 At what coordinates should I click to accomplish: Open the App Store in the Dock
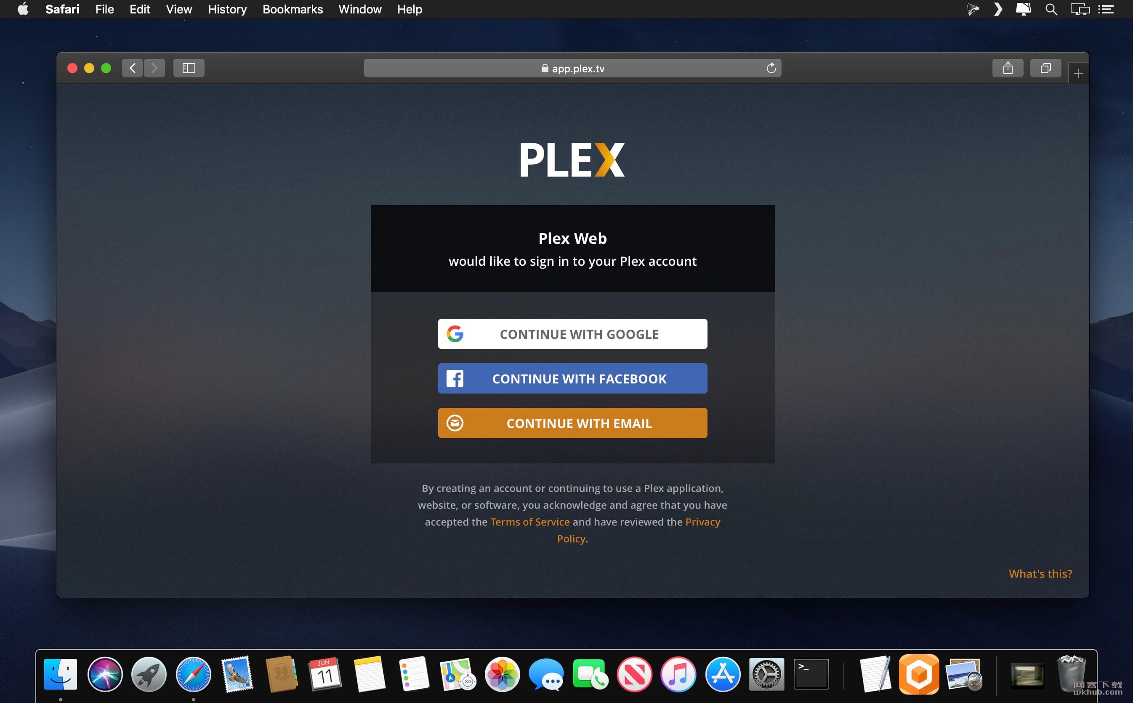click(x=723, y=674)
